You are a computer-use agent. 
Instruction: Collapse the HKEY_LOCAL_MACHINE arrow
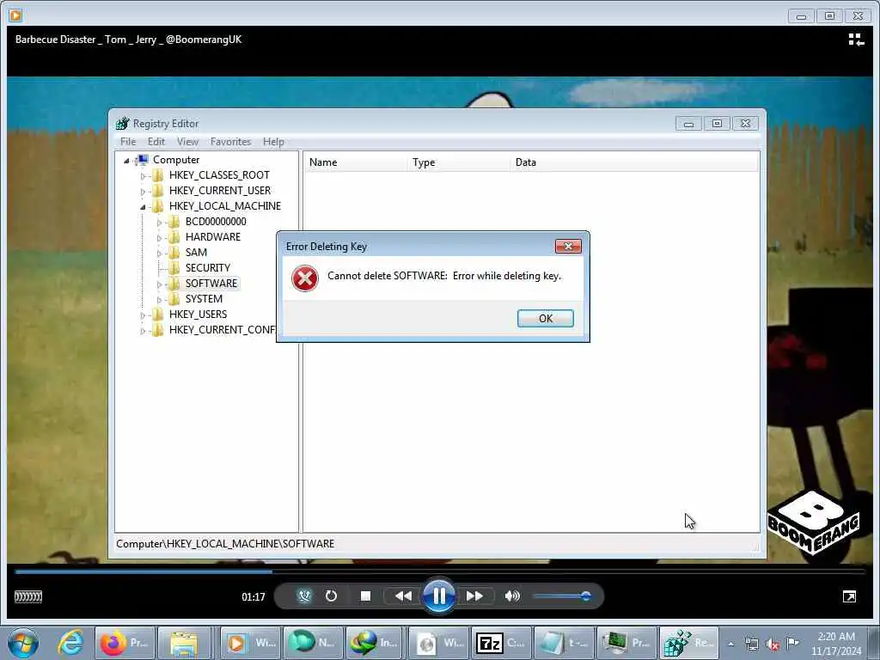point(143,206)
